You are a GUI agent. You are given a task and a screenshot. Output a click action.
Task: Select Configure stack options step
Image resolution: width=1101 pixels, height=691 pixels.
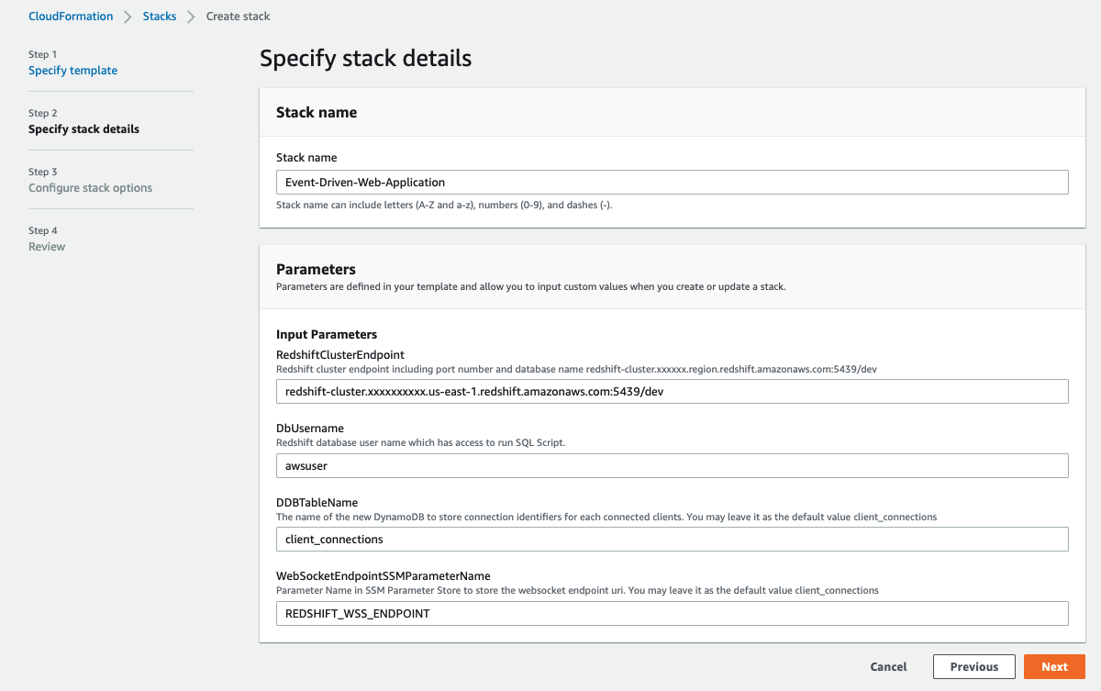(x=90, y=188)
